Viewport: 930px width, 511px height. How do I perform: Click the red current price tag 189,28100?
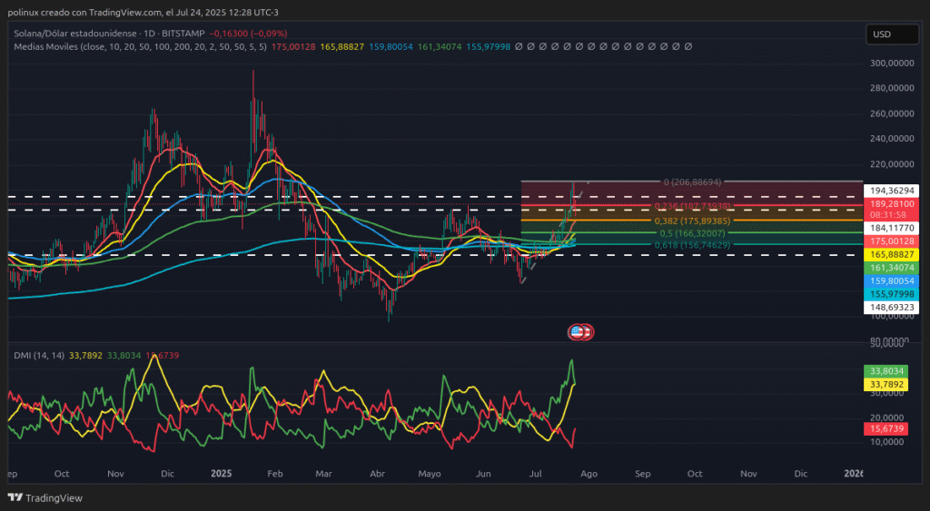(891, 204)
